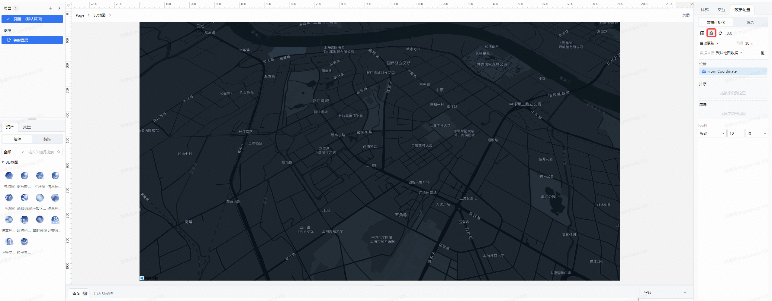Open the 查询 query tab
The width and height of the screenshot is (772, 301).
point(80,293)
